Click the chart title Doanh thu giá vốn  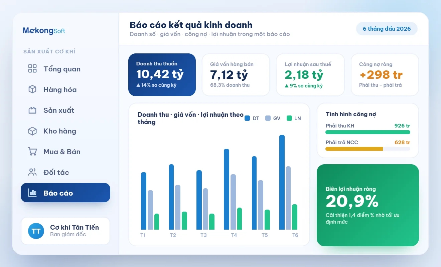(190, 118)
